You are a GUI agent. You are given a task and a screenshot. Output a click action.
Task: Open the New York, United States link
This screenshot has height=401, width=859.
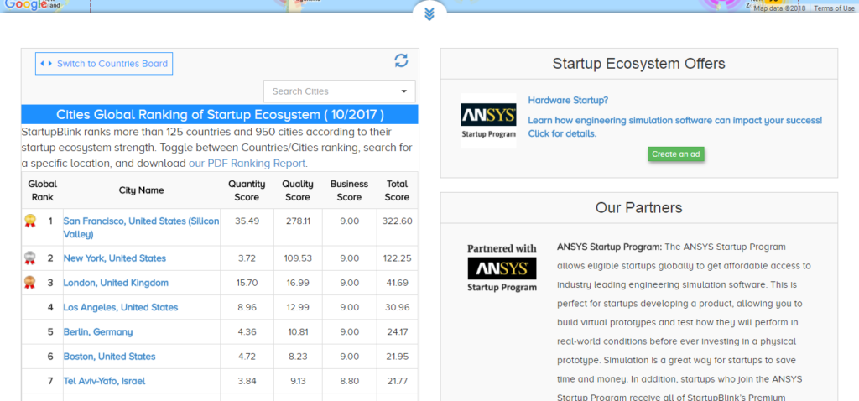[x=115, y=258]
